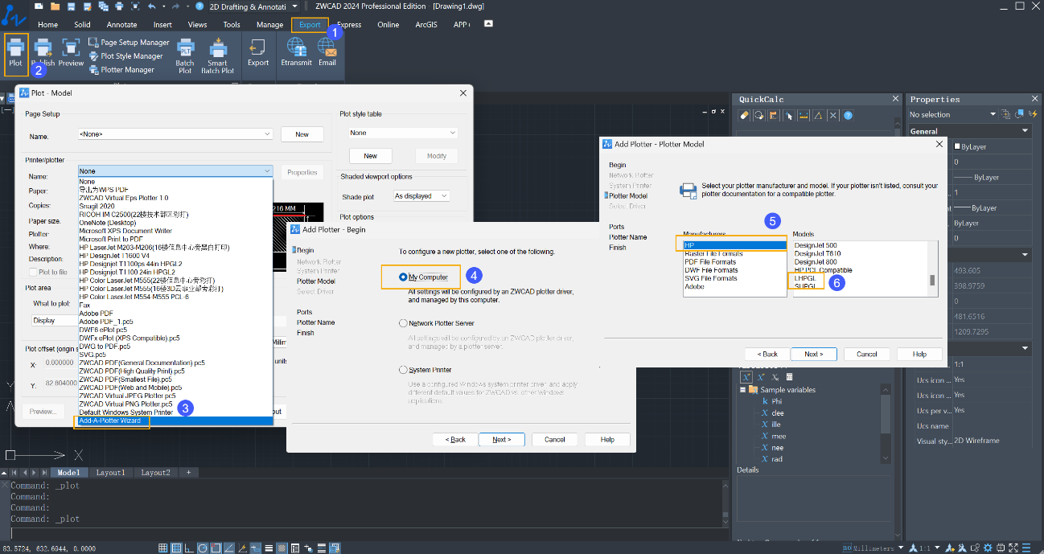The width and height of the screenshot is (1044, 554).
Task: Select HP in the Manufacturers list
Action: 734,245
